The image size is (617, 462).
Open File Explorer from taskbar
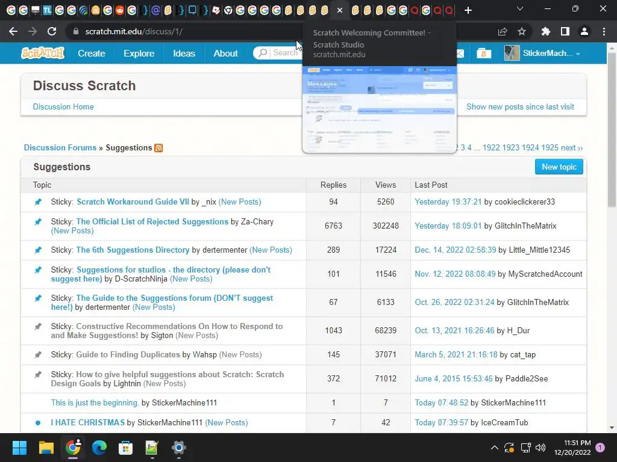(x=46, y=448)
